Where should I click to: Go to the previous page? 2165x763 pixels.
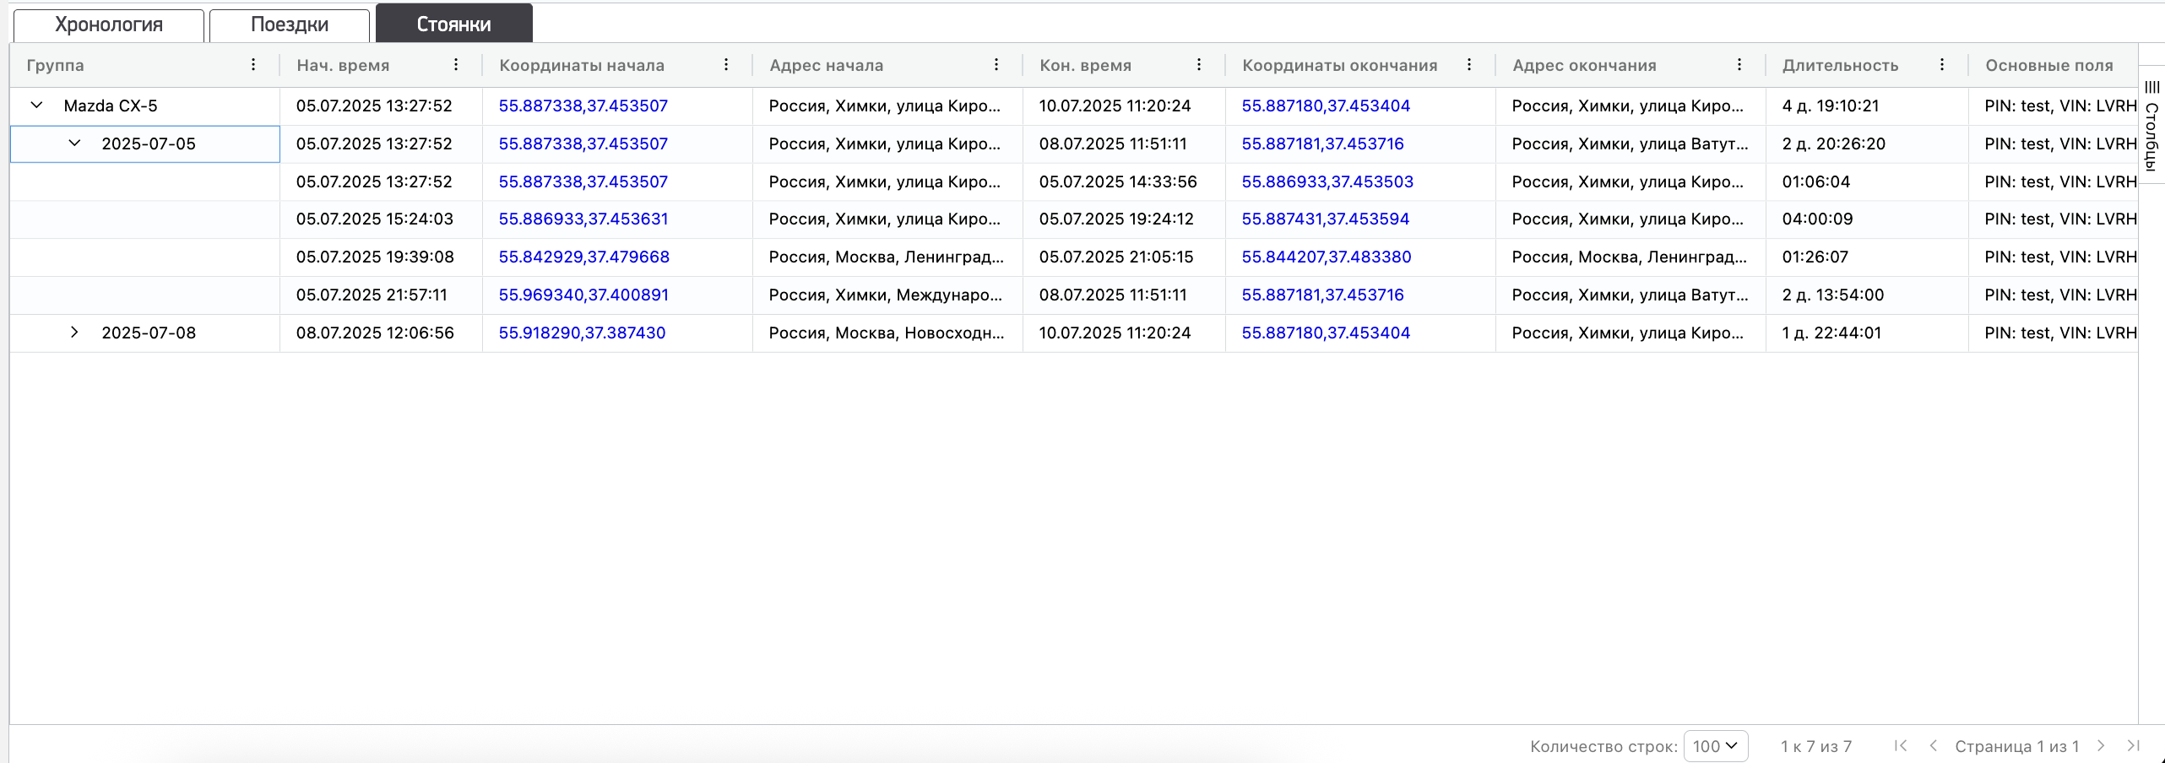coord(1934,745)
